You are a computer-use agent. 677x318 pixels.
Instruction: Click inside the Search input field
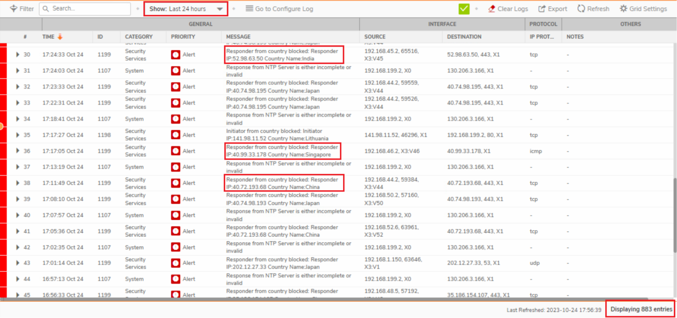coord(81,9)
